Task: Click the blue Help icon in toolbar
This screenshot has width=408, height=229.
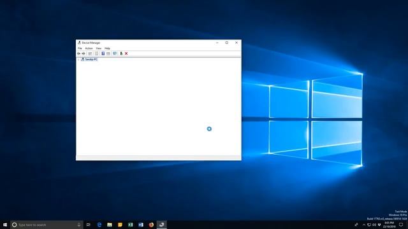Action: 103,53
